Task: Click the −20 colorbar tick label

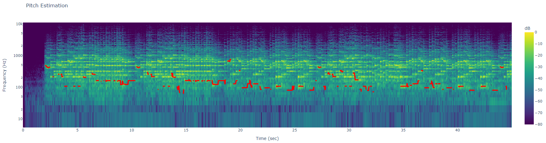Action: [x=538, y=55]
